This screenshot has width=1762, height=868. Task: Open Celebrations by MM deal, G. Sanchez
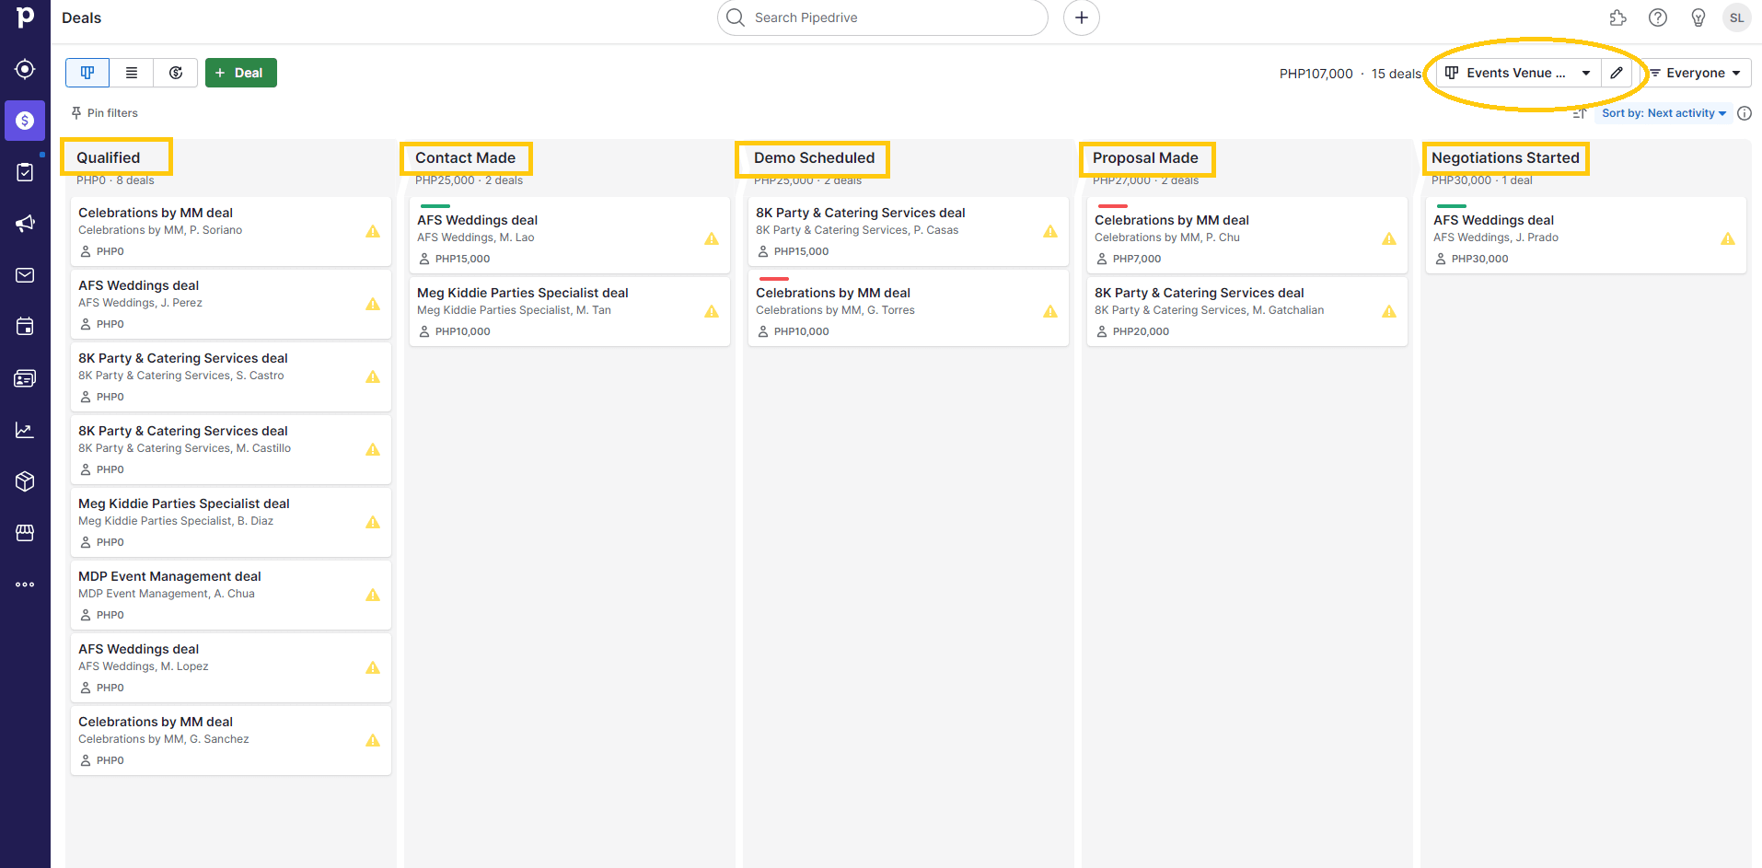231,740
